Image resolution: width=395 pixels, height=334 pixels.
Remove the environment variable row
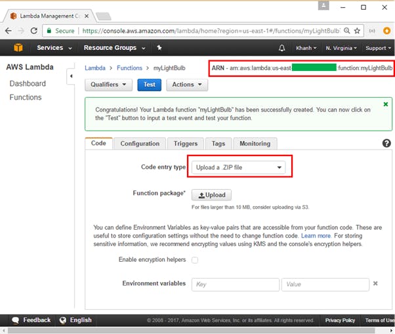(x=375, y=283)
